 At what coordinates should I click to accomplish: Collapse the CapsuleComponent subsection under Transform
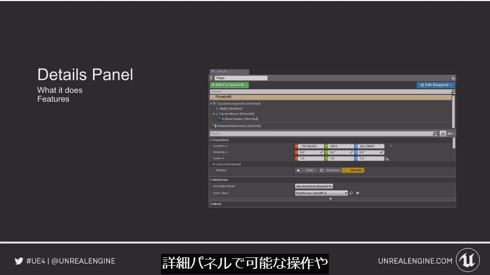(x=214, y=164)
